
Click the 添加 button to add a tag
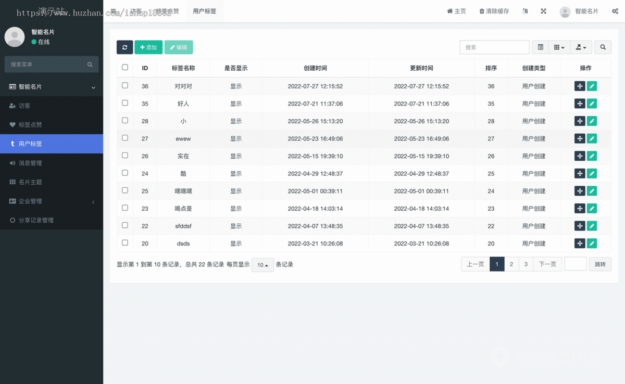pos(148,47)
